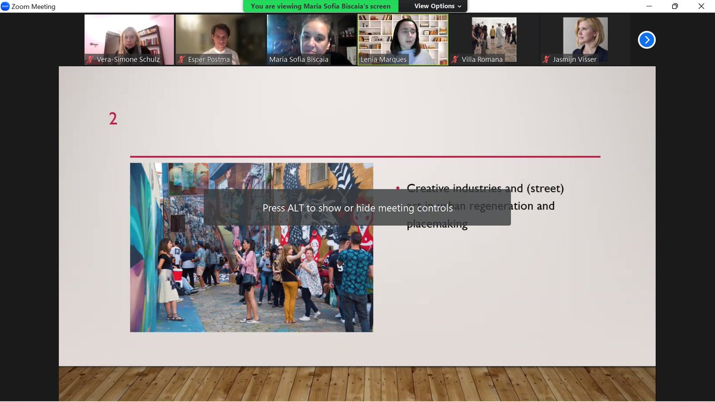Click the chevron beside View Options

pos(459,6)
